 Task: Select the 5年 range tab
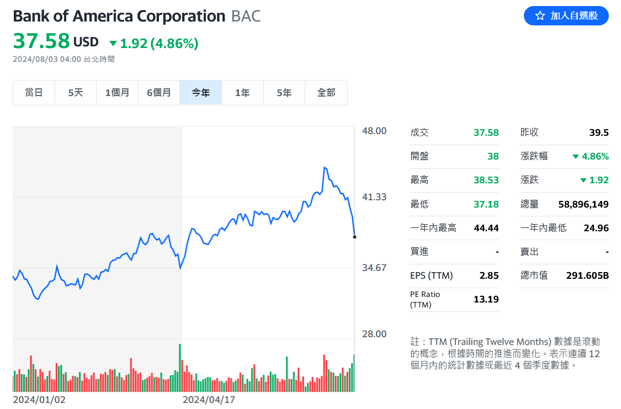(284, 93)
